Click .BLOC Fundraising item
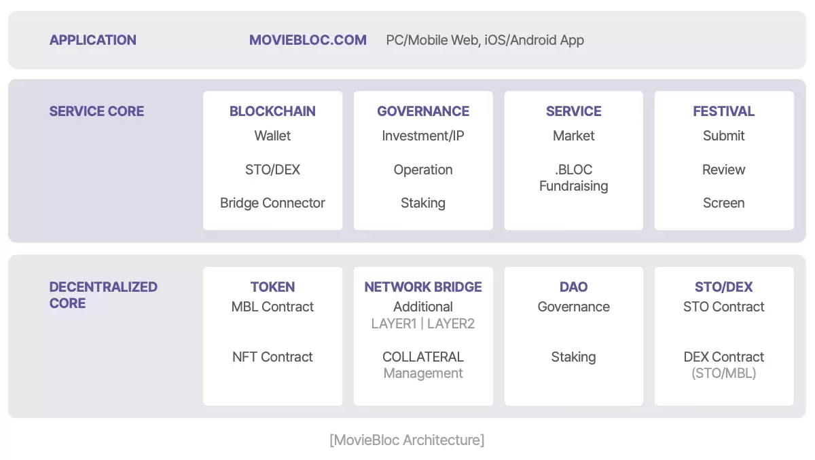The width and height of the screenshot is (815, 460). 574,178
